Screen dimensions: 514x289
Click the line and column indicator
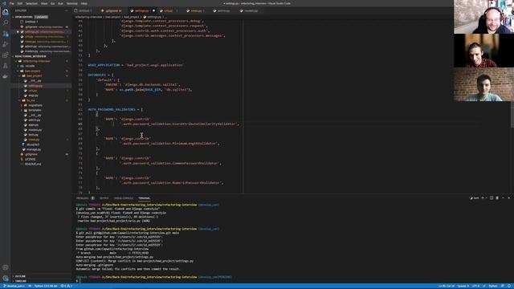click(x=447, y=286)
